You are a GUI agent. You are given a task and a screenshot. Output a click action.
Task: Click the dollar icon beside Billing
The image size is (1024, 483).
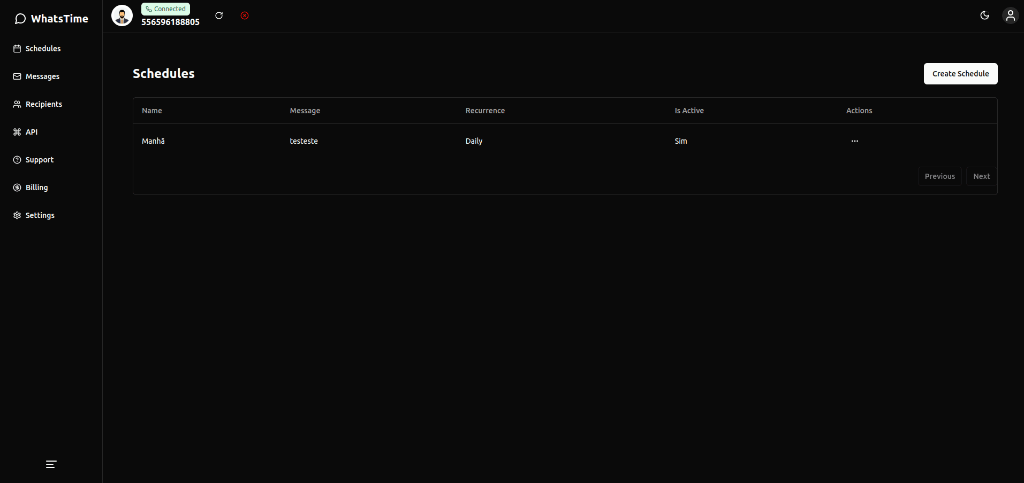tap(17, 188)
